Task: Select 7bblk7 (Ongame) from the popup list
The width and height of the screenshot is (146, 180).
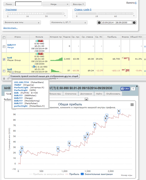Action: point(24,85)
